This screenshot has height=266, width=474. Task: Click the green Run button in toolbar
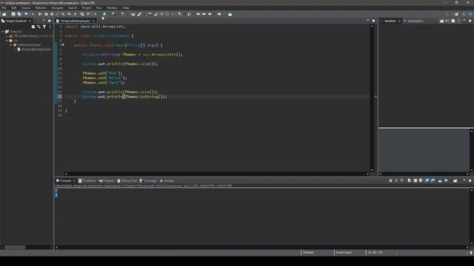click(x=104, y=14)
